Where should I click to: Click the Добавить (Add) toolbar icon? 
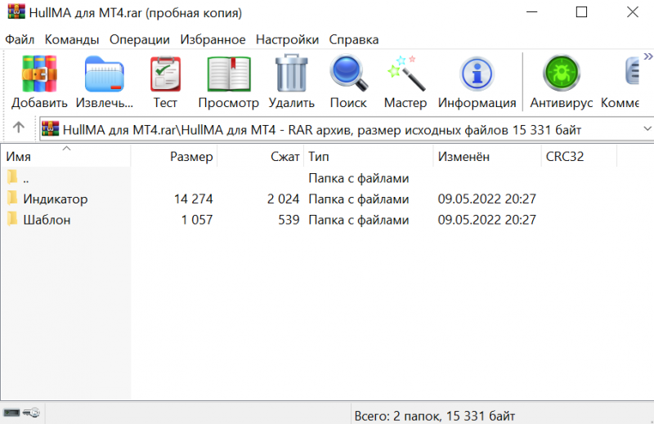pyautogui.click(x=39, y=74)
